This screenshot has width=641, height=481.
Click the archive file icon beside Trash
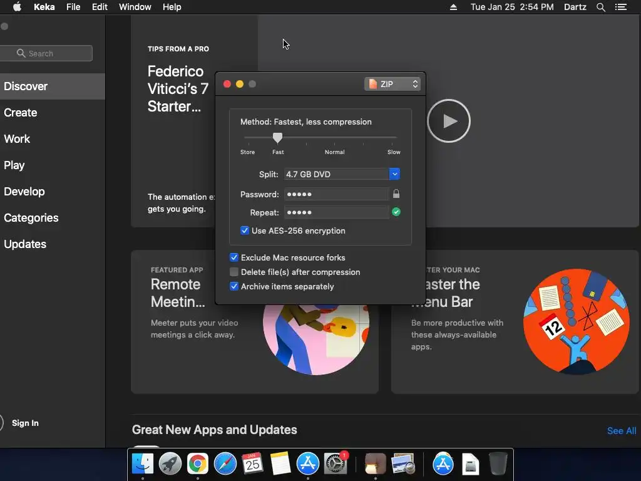(x=471, y=463)
